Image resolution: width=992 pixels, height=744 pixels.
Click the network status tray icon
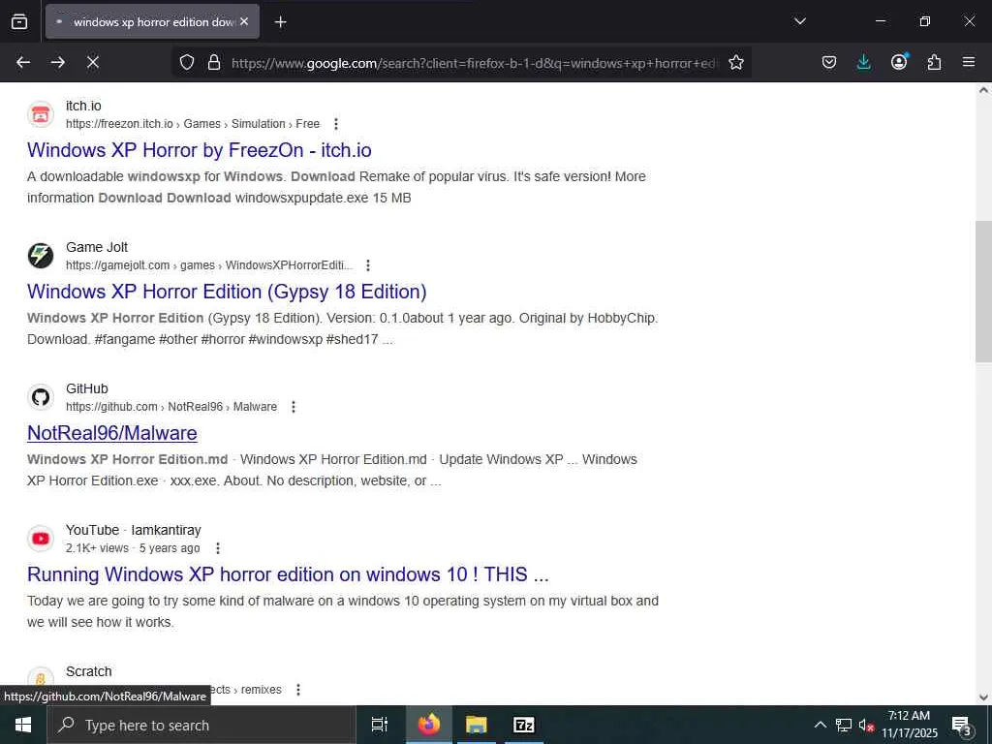844,725
